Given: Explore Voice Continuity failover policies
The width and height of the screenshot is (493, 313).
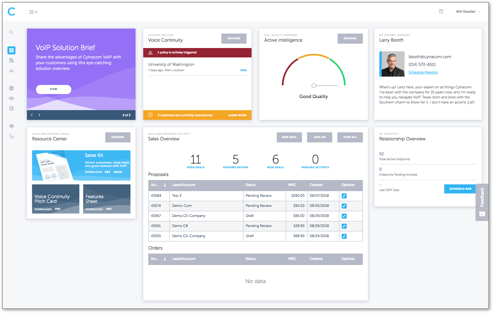Looking at the screenshot, I should (x=234, y=39).
